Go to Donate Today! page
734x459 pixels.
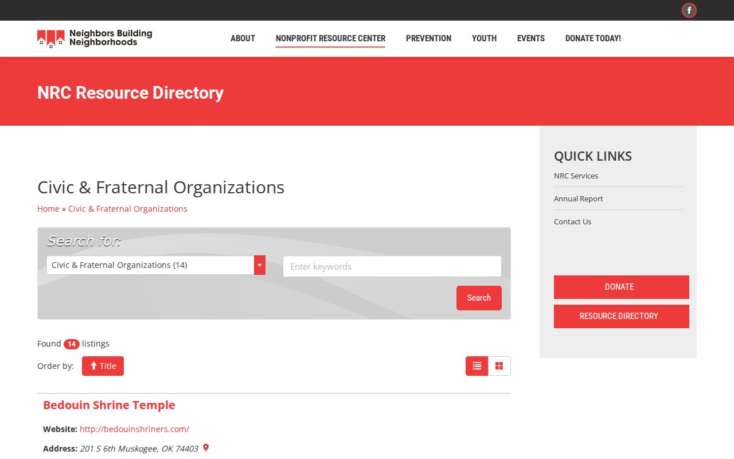(593, 38)
